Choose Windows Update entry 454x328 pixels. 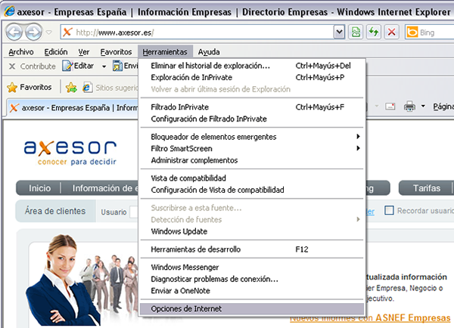point(252,231)
